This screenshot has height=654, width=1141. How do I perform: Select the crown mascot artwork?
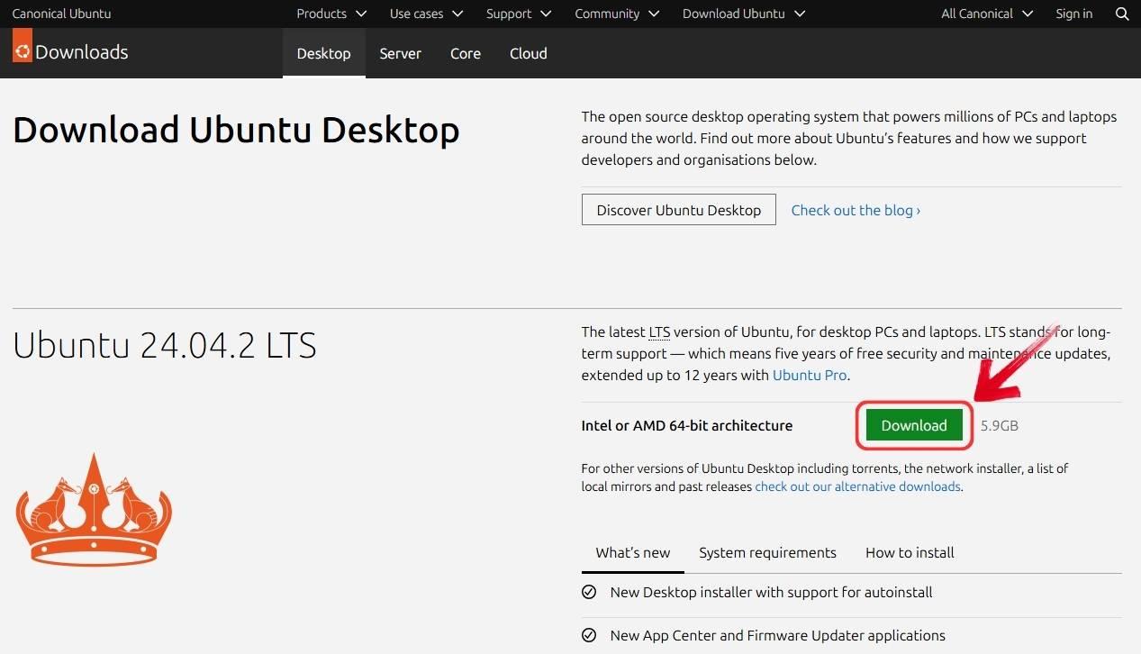pyautogui.click(x=93, y=509)
